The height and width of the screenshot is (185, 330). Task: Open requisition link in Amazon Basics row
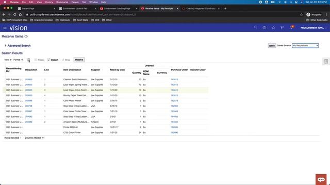(29, 122)
